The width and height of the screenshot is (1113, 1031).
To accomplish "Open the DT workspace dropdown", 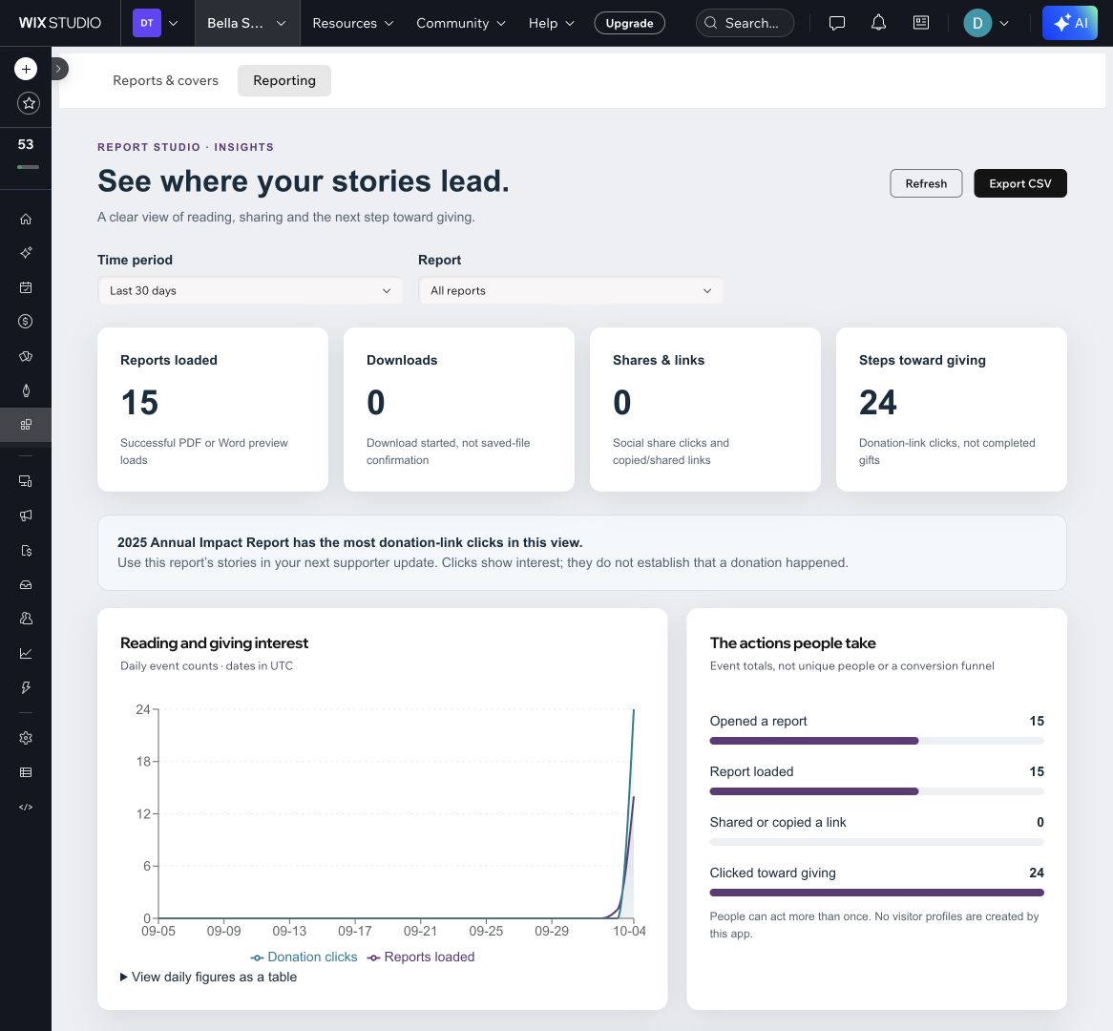I will (x=157, y=23).
